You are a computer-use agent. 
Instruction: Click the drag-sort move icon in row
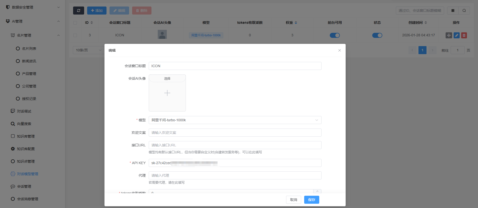pos(449,35)
